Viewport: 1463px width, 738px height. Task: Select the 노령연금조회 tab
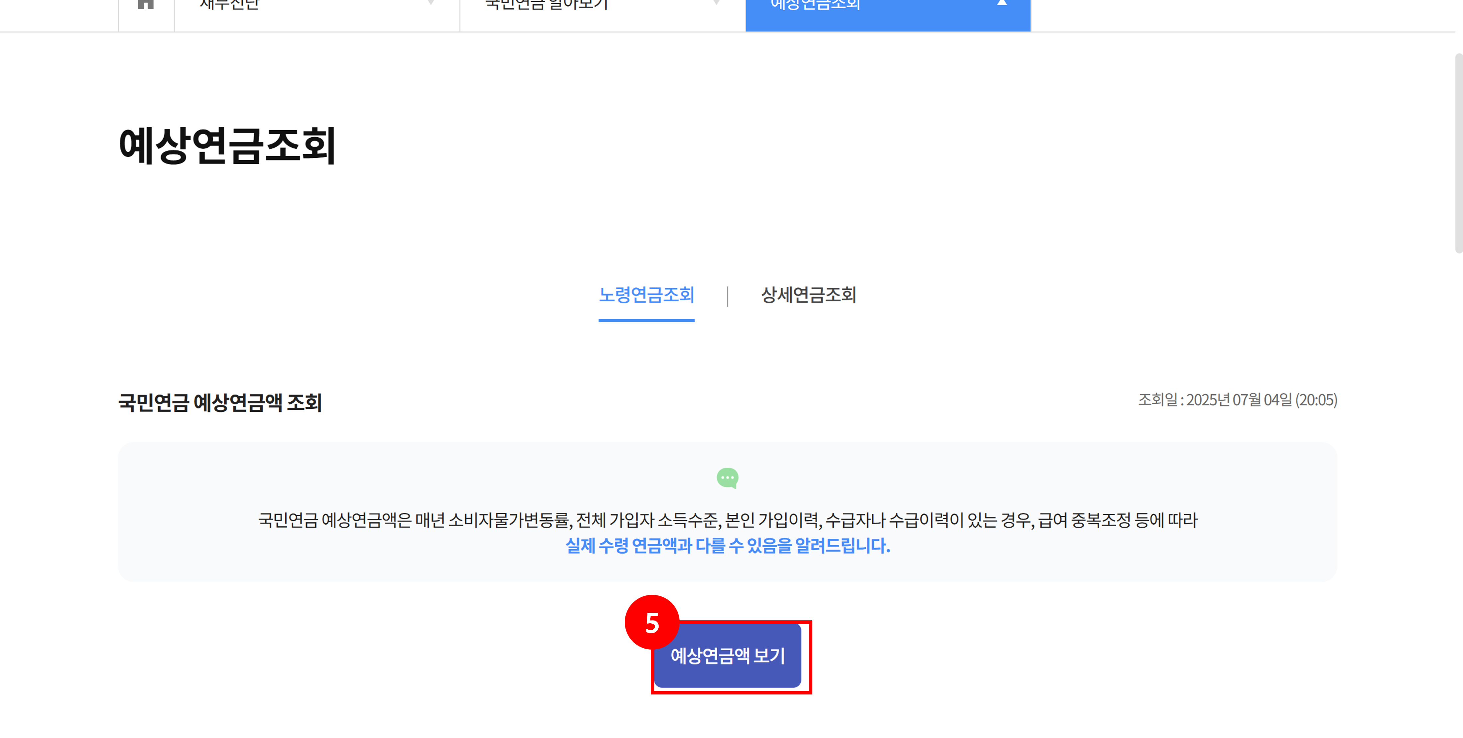click(x=646, y=295)
